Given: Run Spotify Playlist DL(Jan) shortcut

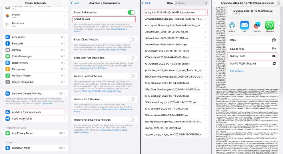Looking at the screenshot, I should pos(252,64).
